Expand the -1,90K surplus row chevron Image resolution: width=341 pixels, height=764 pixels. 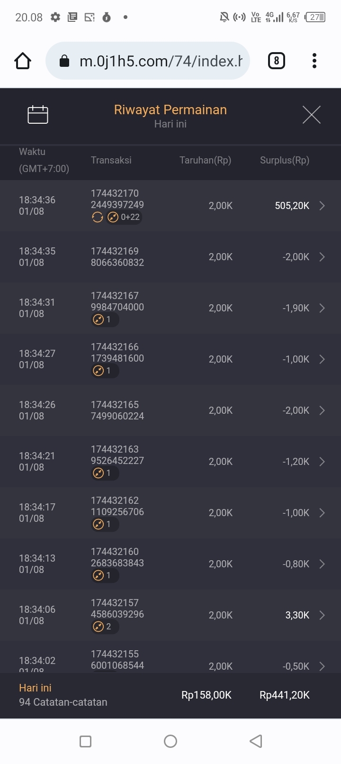(322, 308)
